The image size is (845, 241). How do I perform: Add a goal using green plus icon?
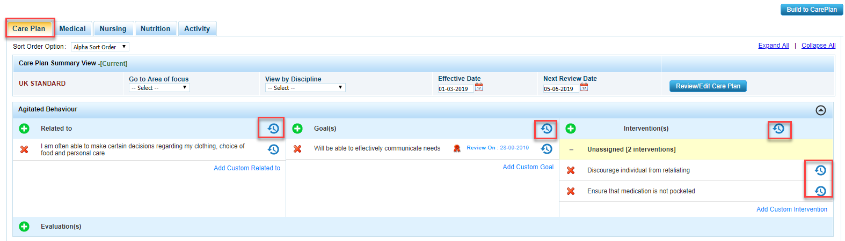[297, 129]
